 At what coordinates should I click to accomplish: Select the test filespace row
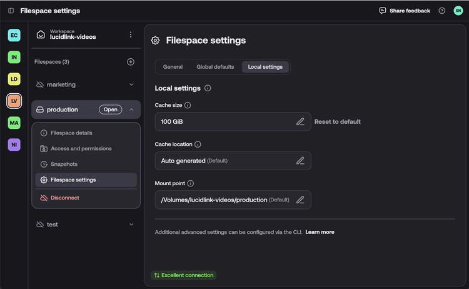[86, 225]
